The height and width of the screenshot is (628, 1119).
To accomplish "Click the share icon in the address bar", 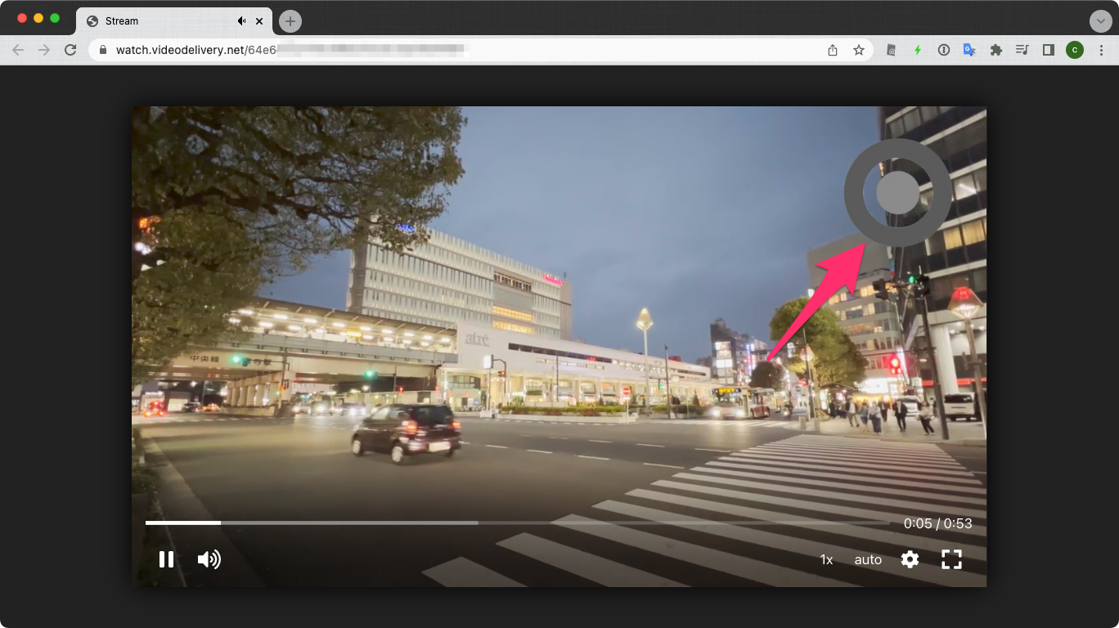I will 832,50.
